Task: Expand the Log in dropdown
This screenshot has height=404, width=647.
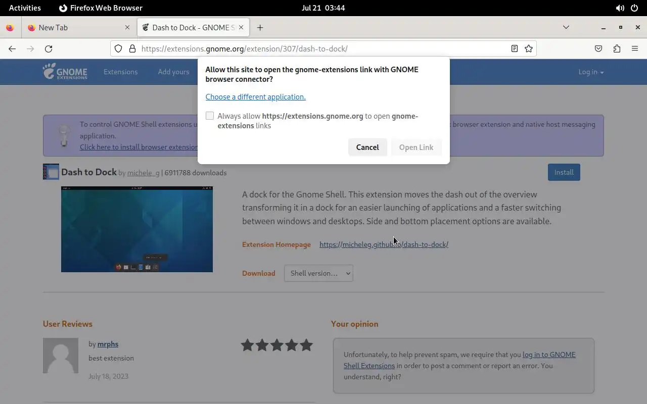Action: pyautogui.click(x=591, y=72)
